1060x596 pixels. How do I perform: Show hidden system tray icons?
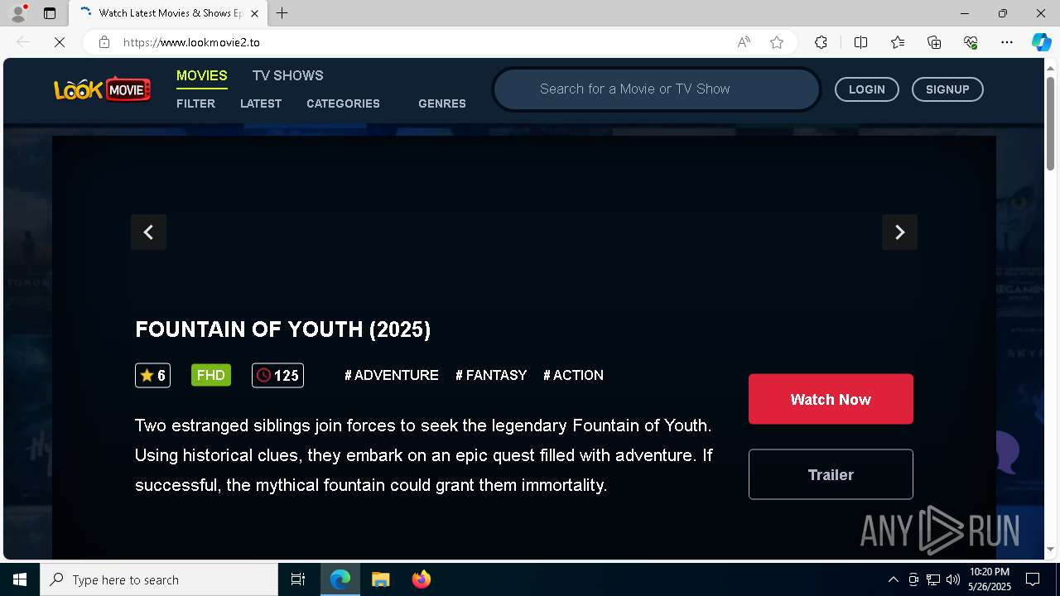pos(893,579)
